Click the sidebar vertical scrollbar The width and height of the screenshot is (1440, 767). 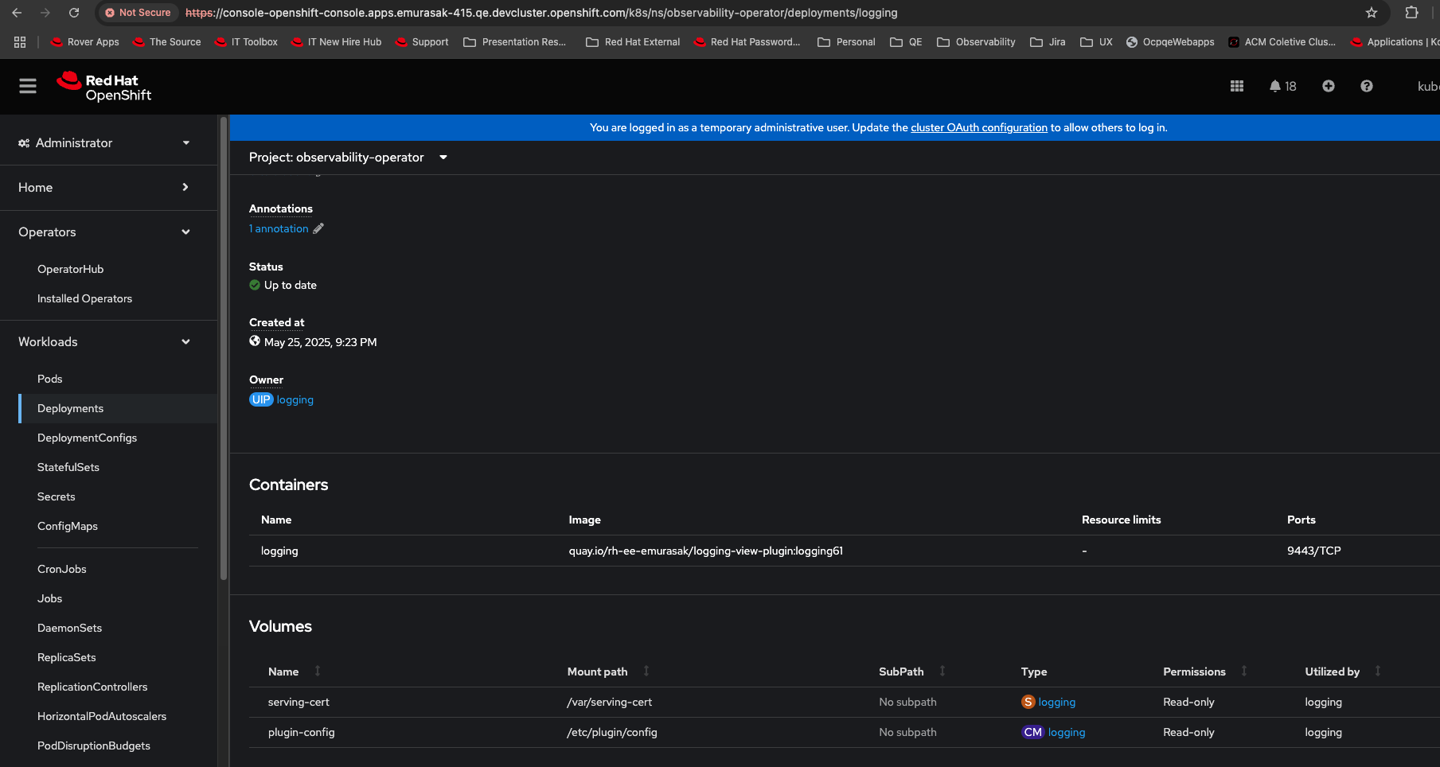tap(224, 348)
